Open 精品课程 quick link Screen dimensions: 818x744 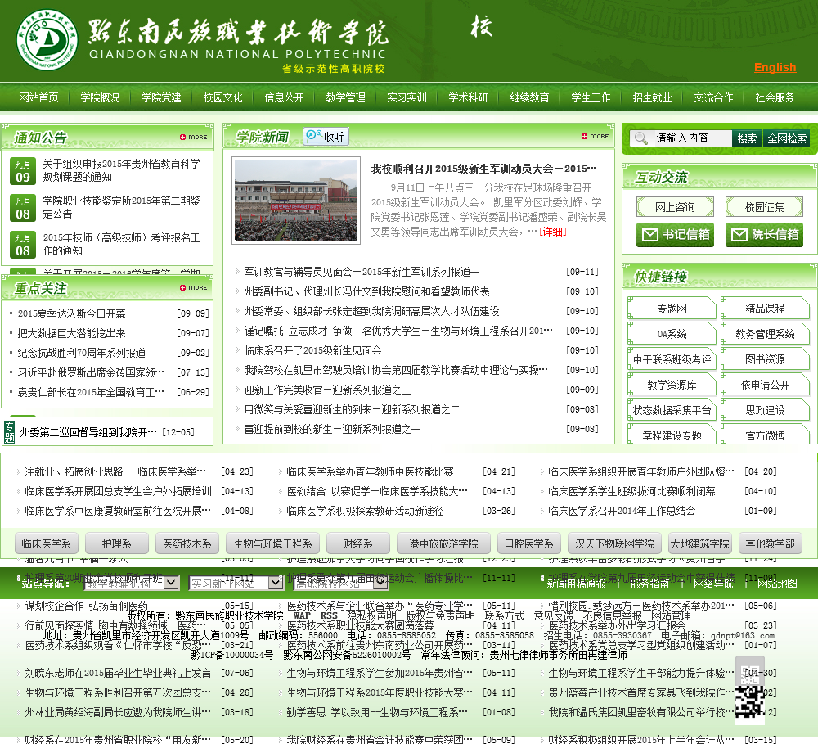pos(765,309)
